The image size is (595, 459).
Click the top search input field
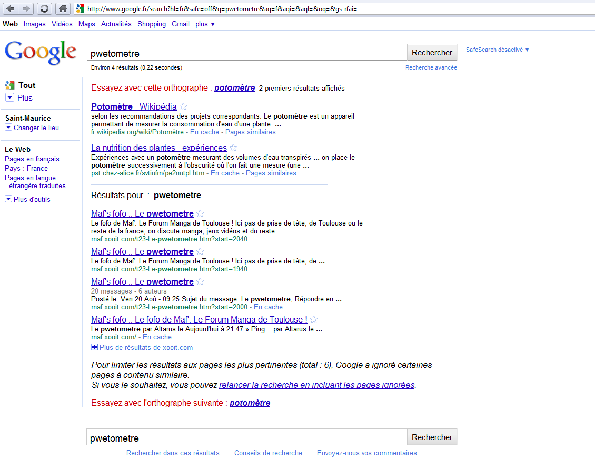coord(247,52)
